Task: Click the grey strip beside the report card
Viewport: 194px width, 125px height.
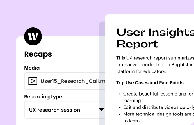Action: [x=102, y=73]
